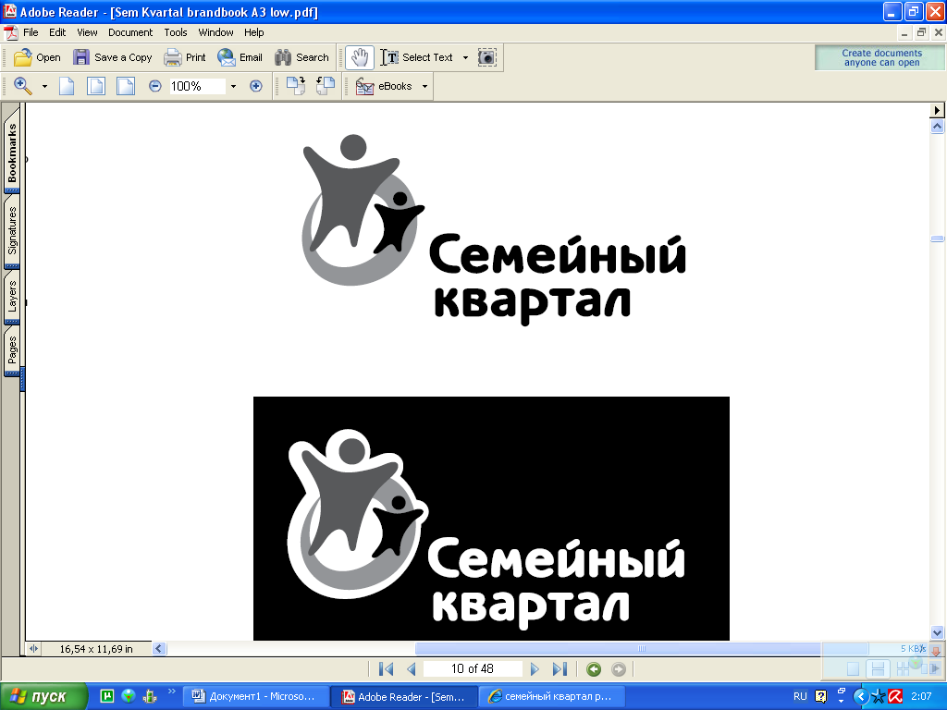Expand the Select Text tool dropdown arrow
This screenshot has height=710, width=947.
465,58
